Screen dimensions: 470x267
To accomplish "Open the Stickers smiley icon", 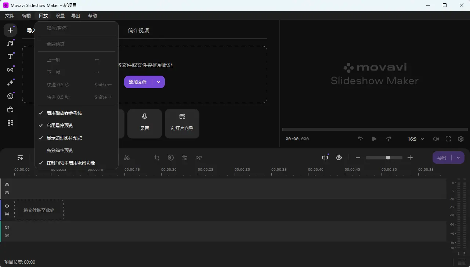I will [x=10, y=96].
